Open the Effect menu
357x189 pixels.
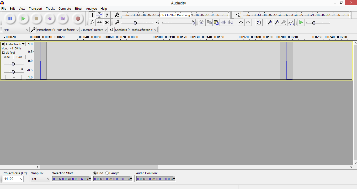pos(78,9)
